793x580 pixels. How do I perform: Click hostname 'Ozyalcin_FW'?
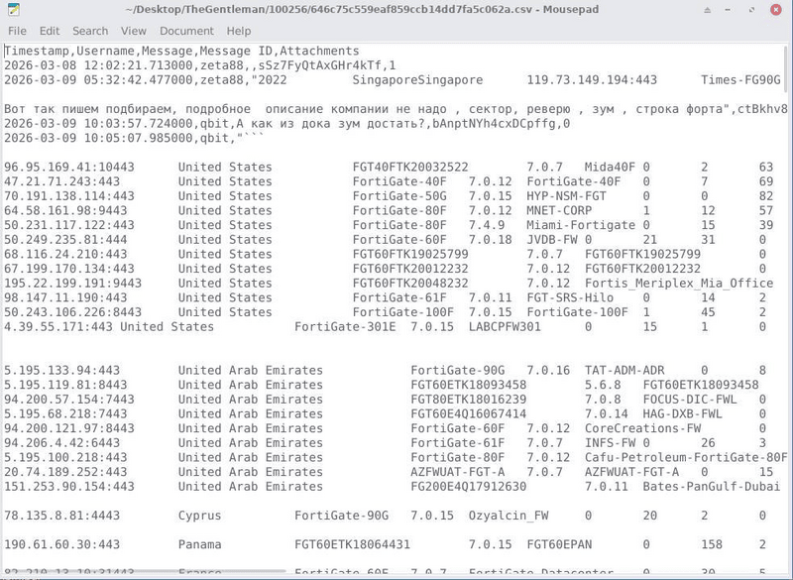point(509,516)
